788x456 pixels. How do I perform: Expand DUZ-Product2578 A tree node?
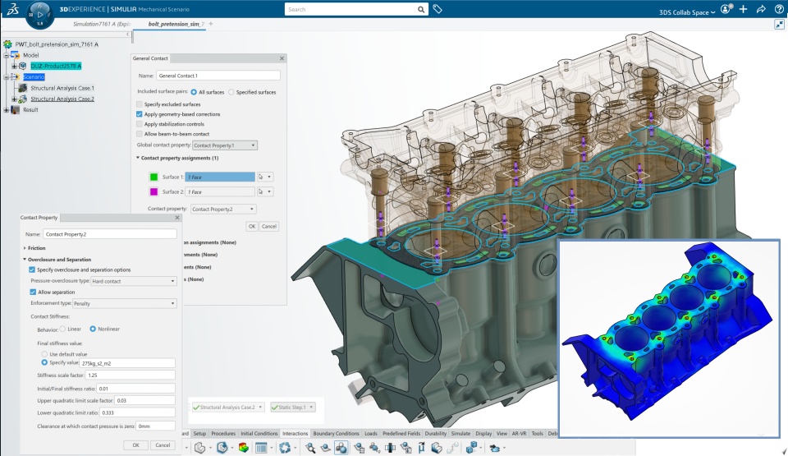click(x=14, y=66)
